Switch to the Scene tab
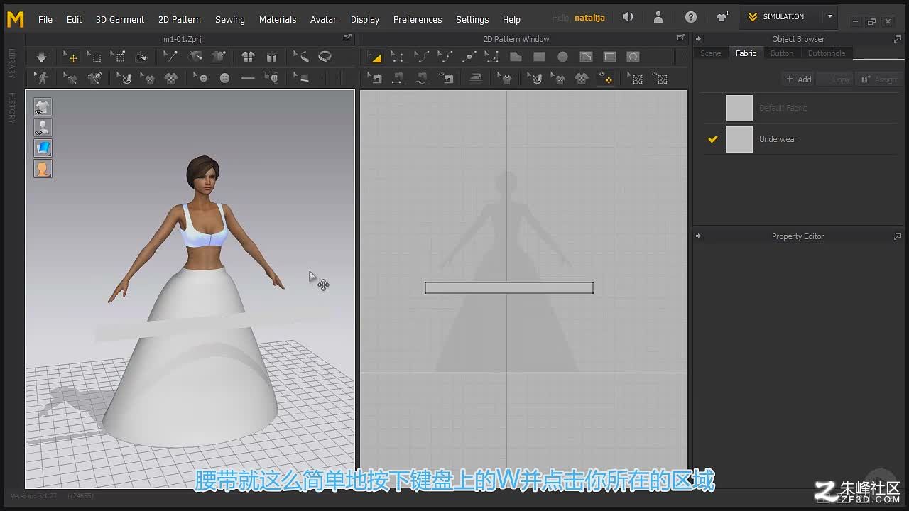The width and height of the screenshot is (909, 511). click(x=710, y=53)
